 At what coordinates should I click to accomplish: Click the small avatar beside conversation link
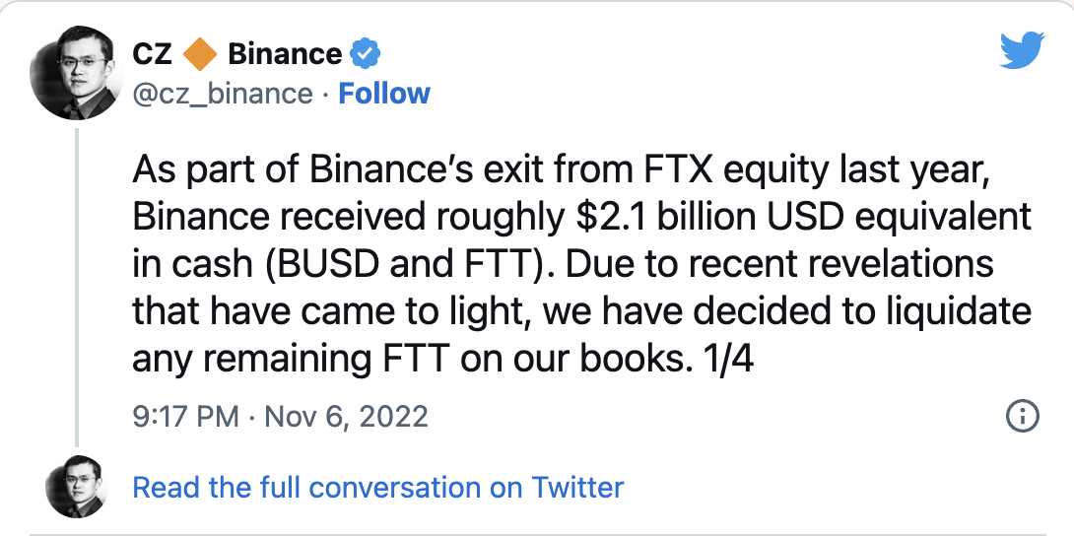[x=76, y=487]
